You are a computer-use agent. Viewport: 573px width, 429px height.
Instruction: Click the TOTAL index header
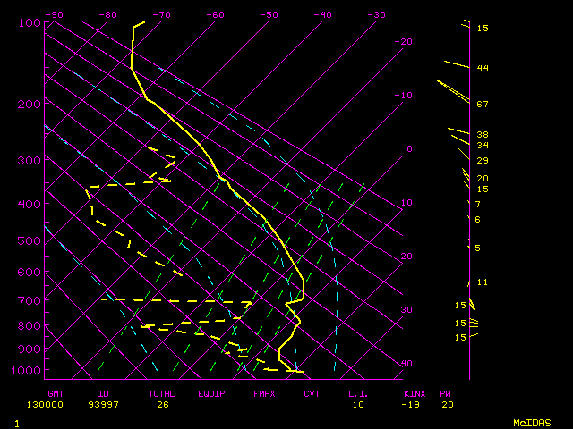point(162,393)
